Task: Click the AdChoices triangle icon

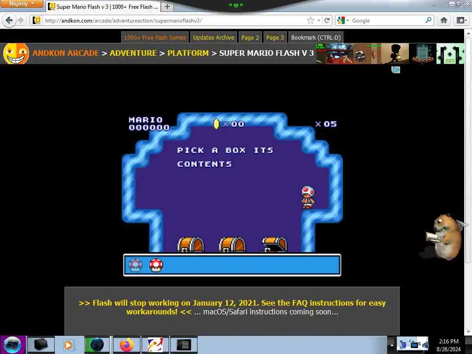Action: pyautogui.click(x=395, y=70)
